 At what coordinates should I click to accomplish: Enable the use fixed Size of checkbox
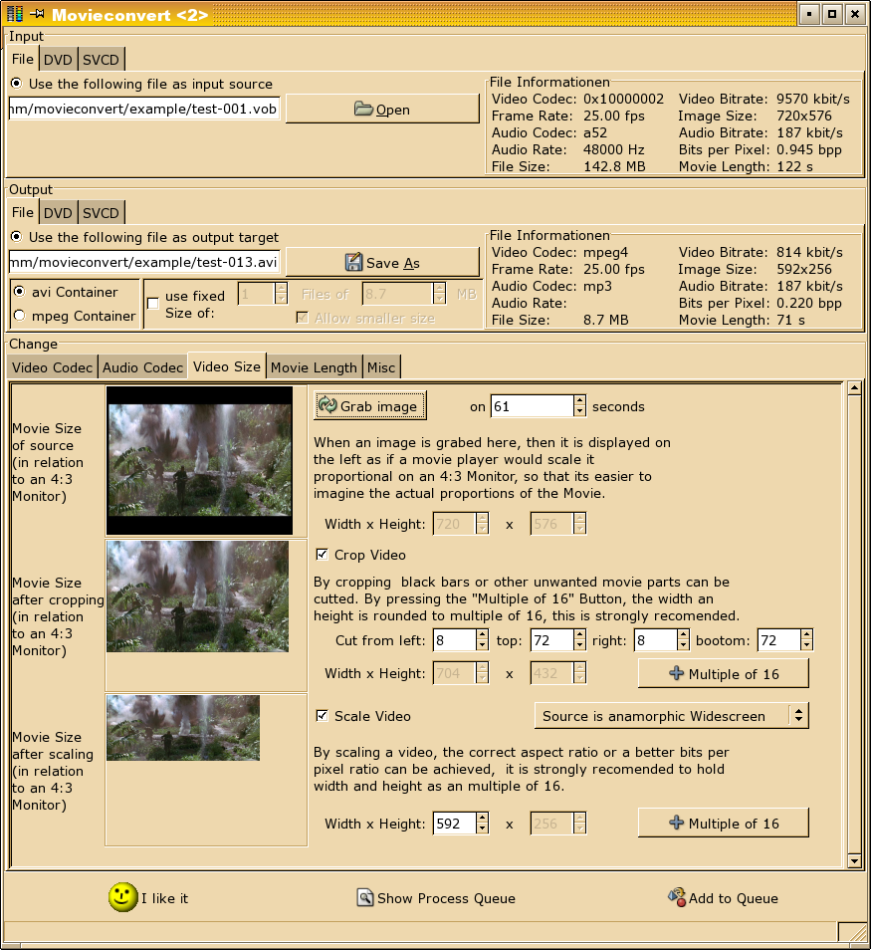coord(152,304)
